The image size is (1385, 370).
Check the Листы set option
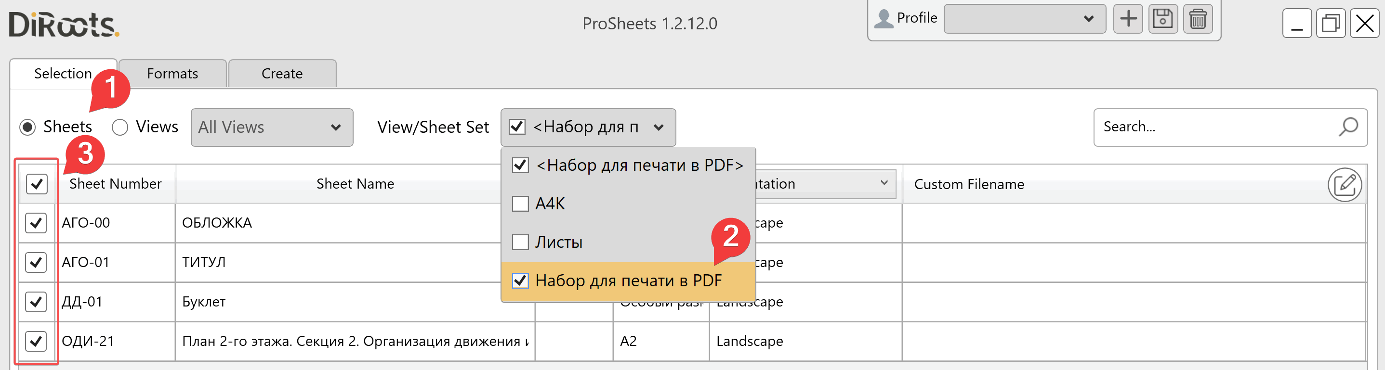point(520,242)
